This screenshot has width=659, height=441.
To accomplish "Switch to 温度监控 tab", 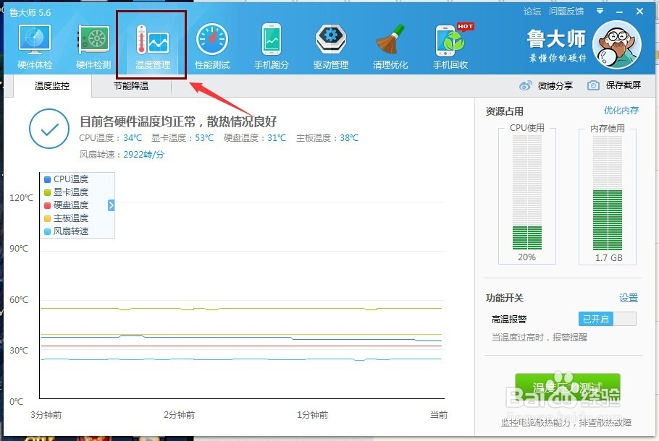I will click(52, 86).
